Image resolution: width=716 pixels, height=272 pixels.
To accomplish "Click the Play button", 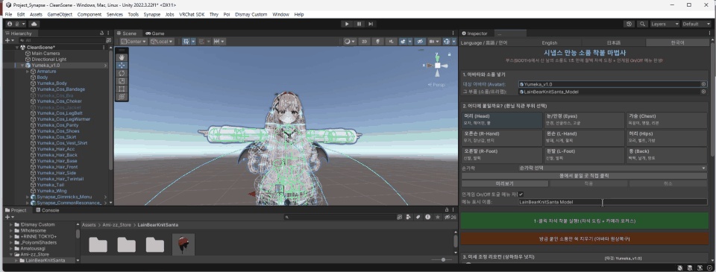I will point(347,24).
